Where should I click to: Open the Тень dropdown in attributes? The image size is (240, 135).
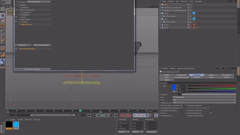point(204,100)
